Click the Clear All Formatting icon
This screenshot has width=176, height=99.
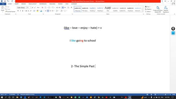42,7
